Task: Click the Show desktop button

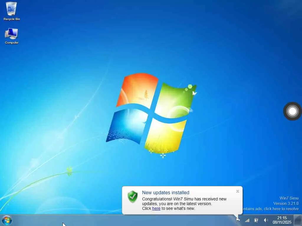Action: (x=298, y=220)
